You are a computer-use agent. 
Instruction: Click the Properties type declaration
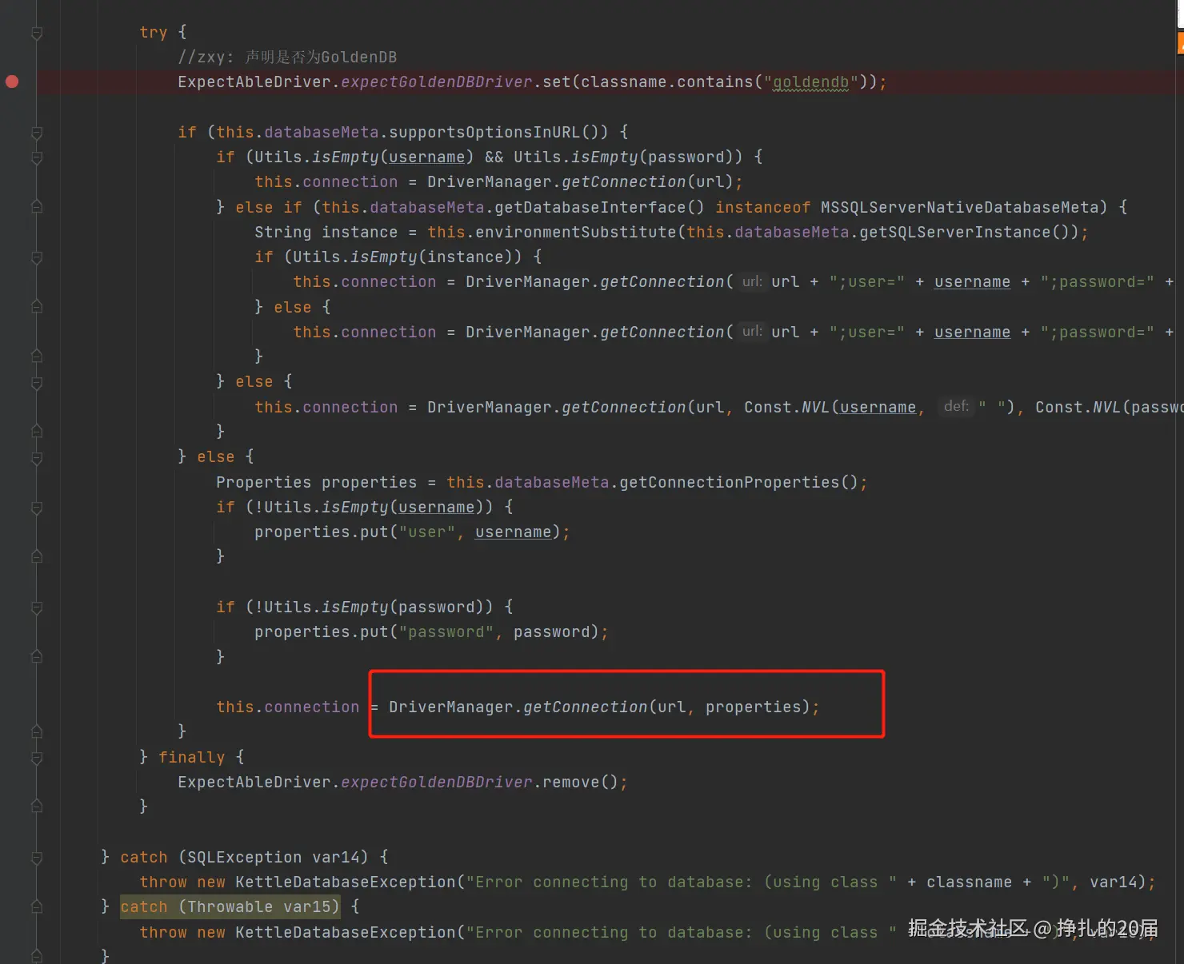[x=263, y=482]
